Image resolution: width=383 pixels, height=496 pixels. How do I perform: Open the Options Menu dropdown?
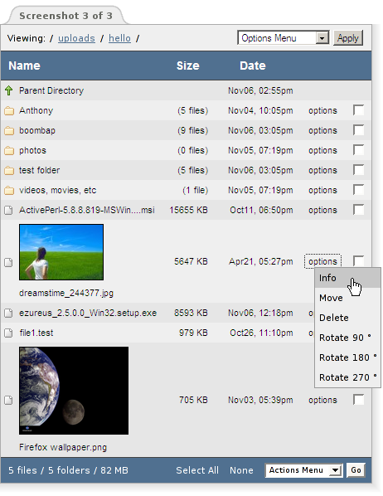click(x=284, y=38)
